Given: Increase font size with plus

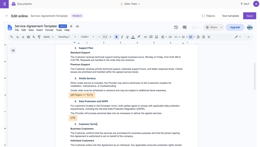Looking at the screenshot, I should point(110,37).
